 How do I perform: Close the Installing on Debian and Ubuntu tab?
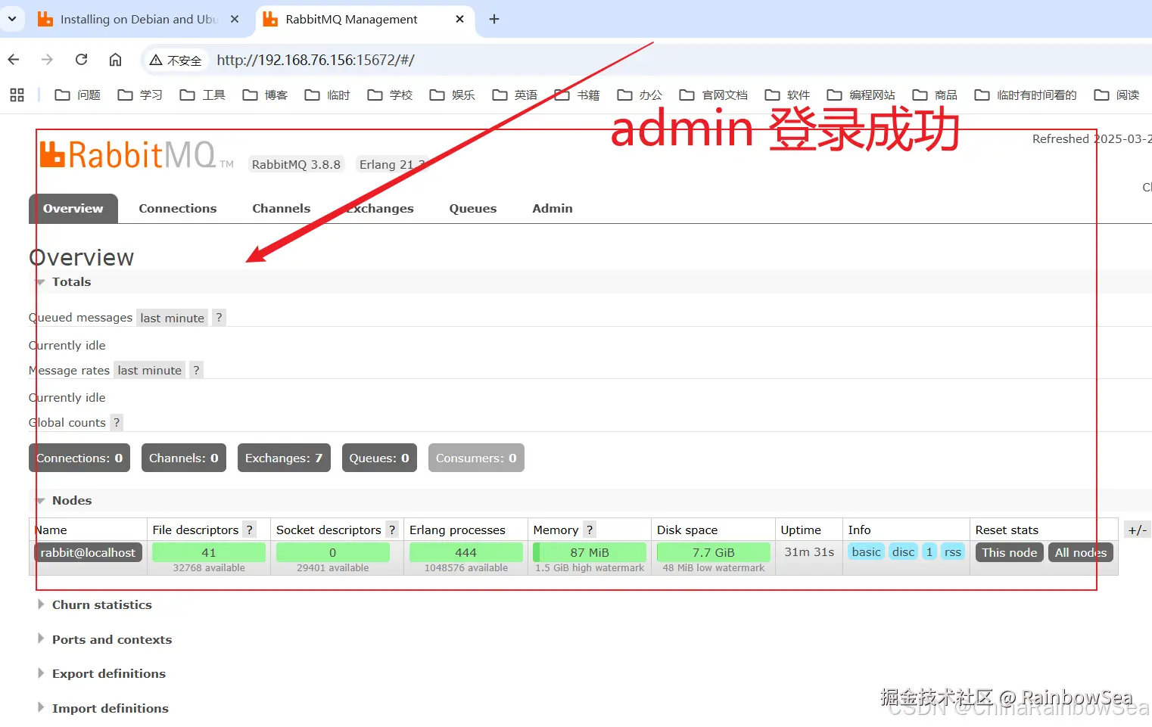click(235, 19)
